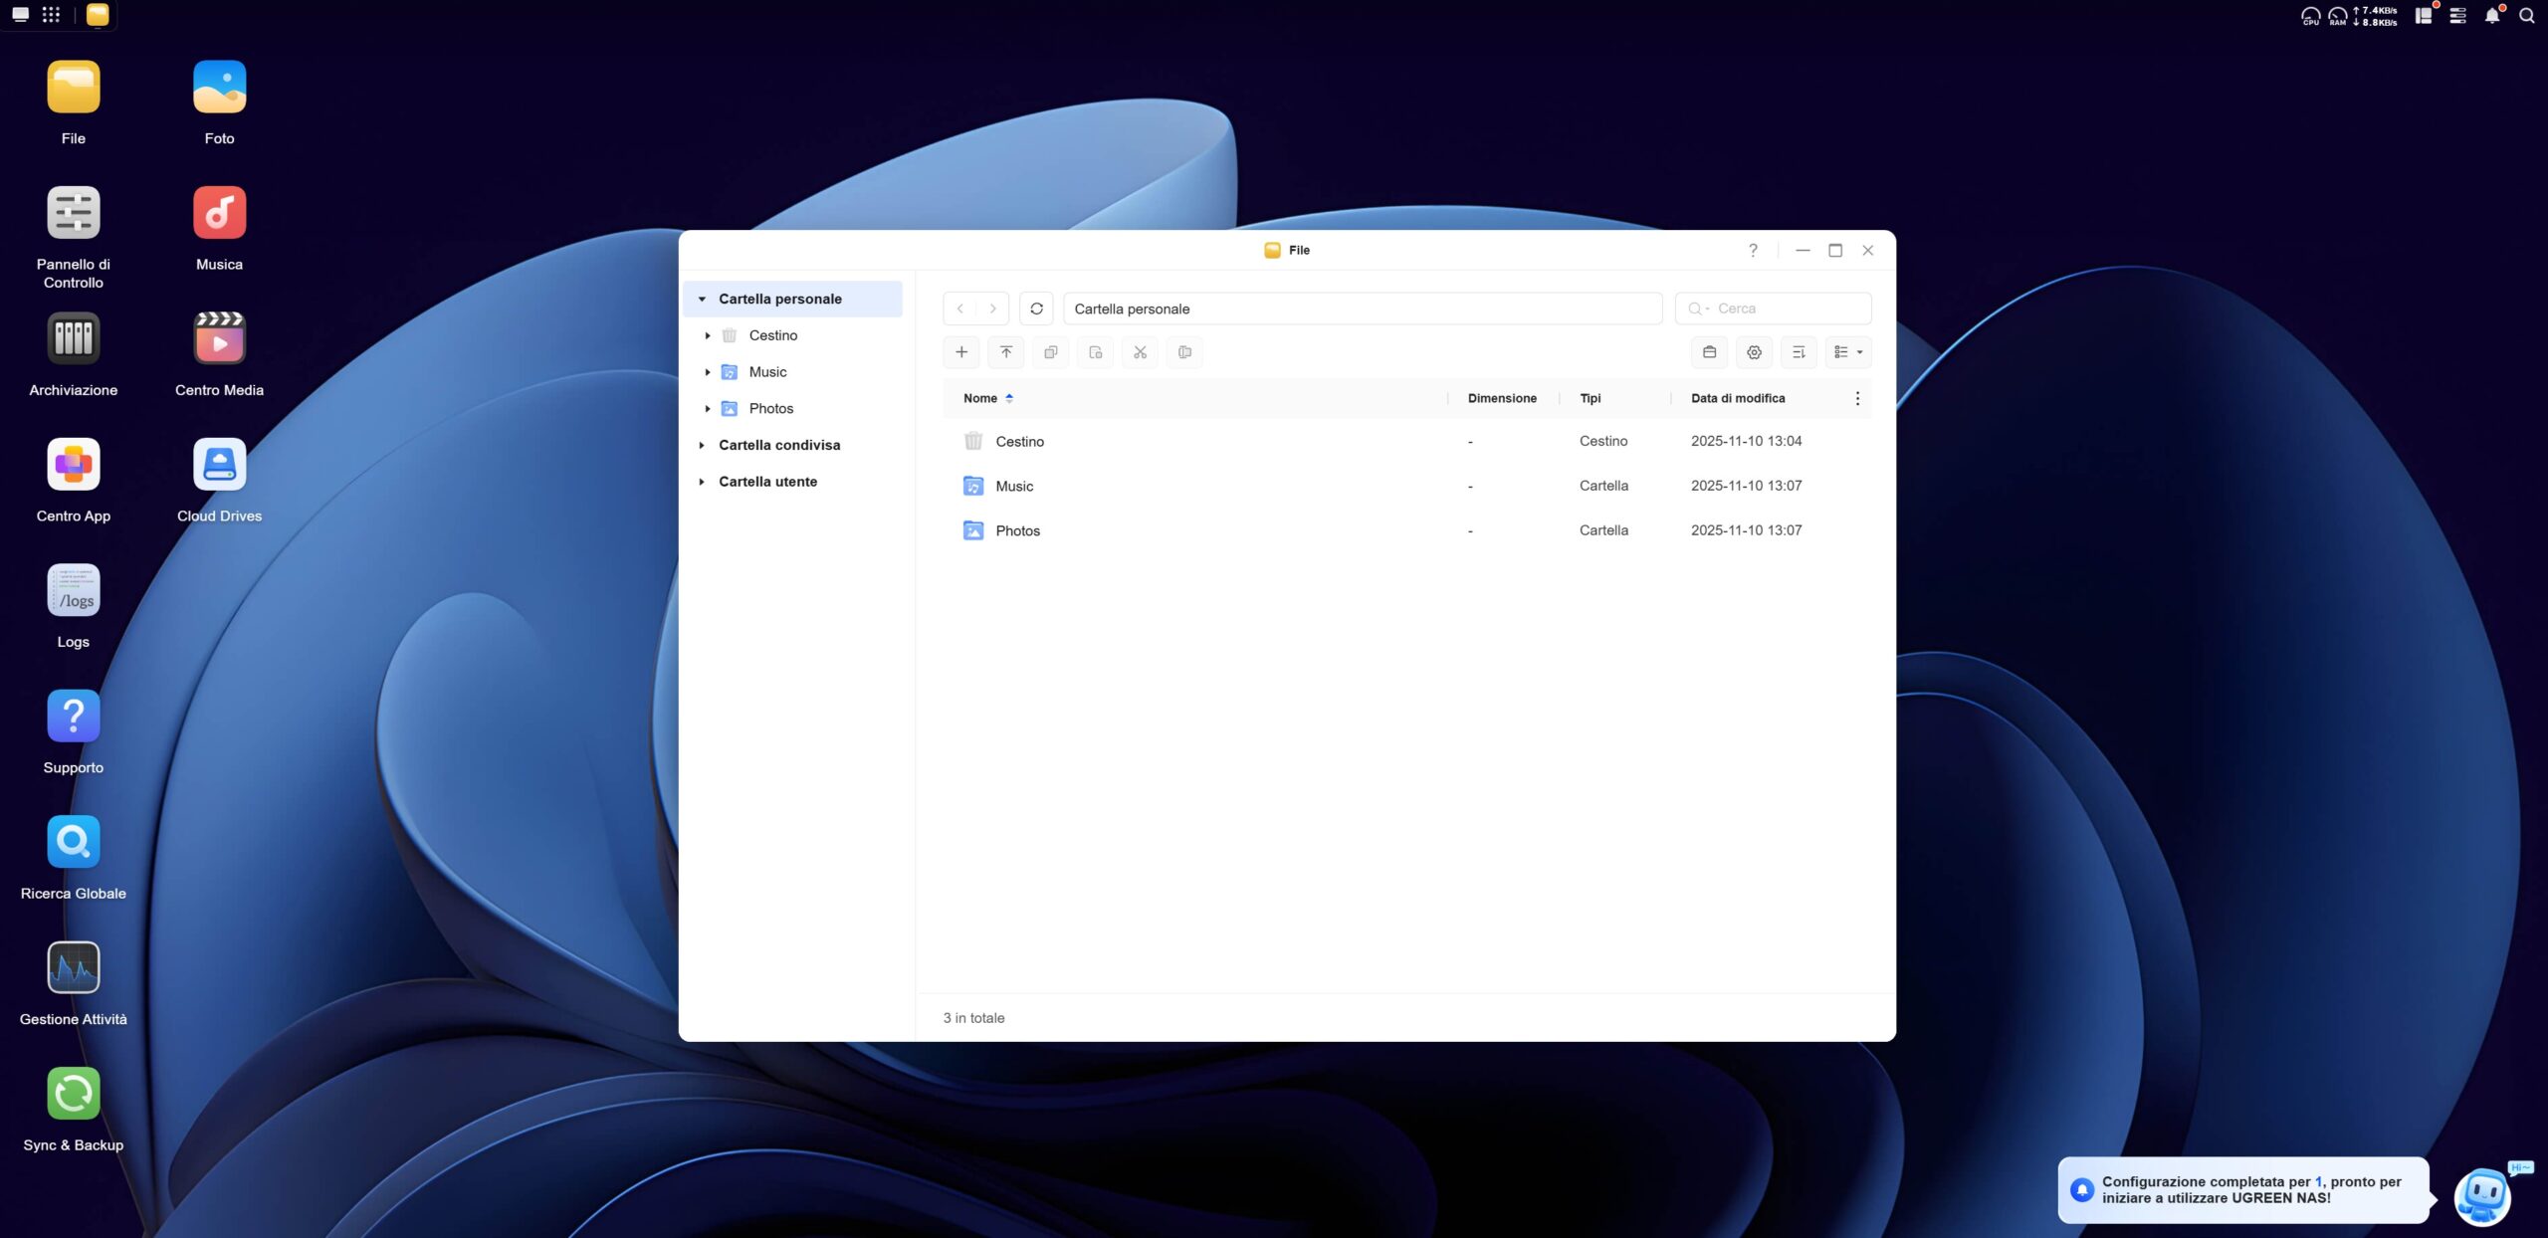Select the File app in the top taskbar
Image resolution: width=2548 pixels, height=1238 pixels.
click(98, 15)
